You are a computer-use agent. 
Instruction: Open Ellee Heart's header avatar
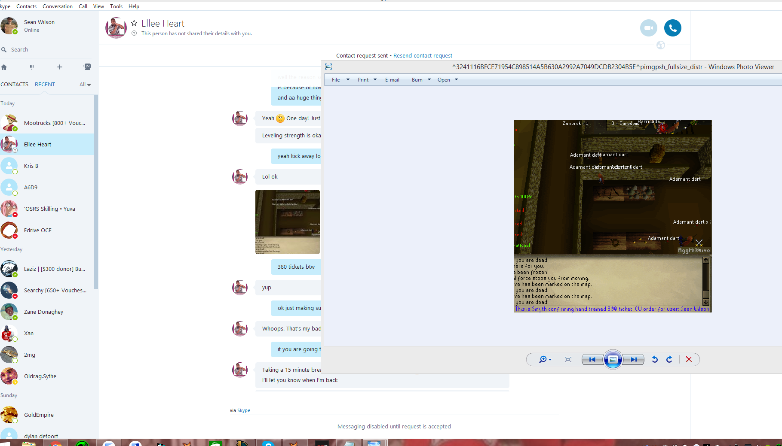point(116,28)
